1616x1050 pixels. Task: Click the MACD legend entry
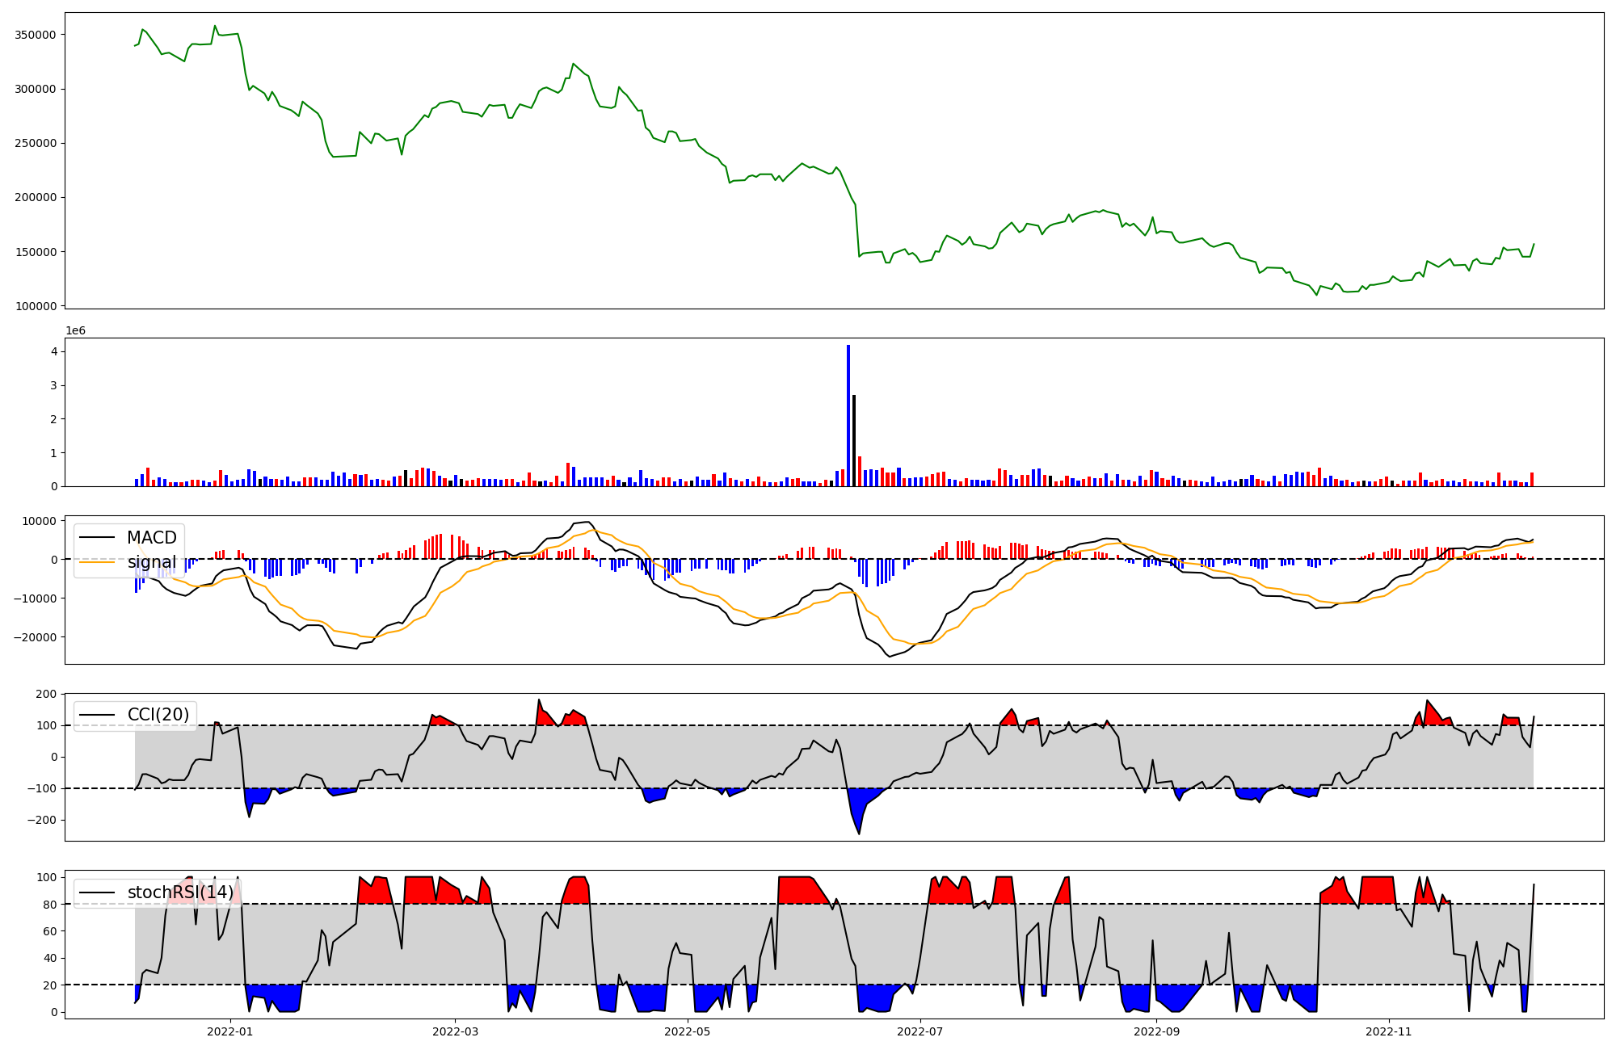[x=151, y=538]
